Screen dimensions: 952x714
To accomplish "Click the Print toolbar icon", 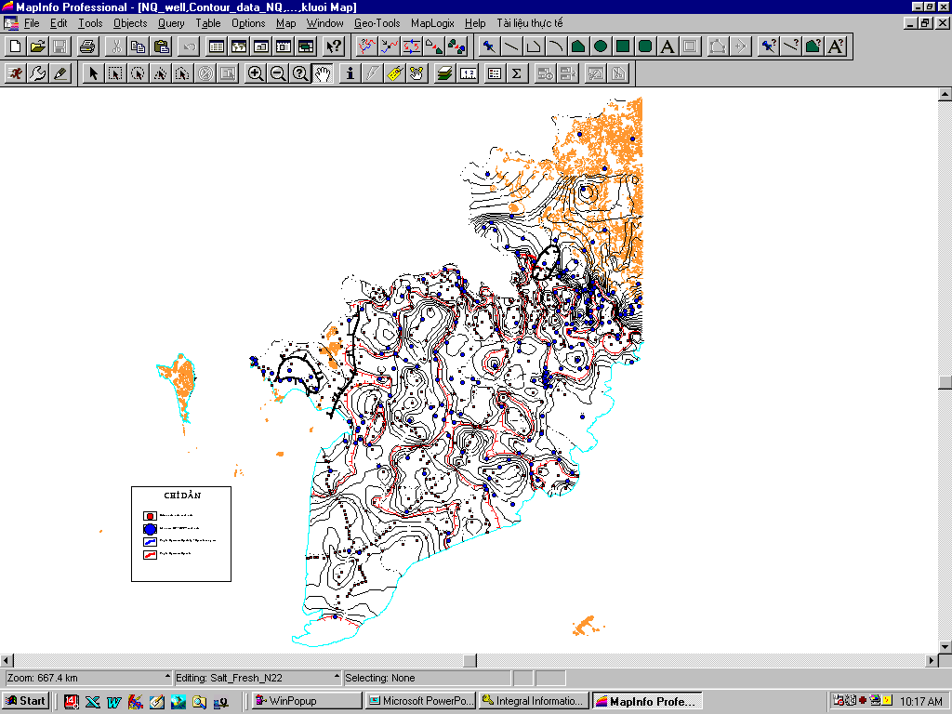I will click(x=87, y=46).
